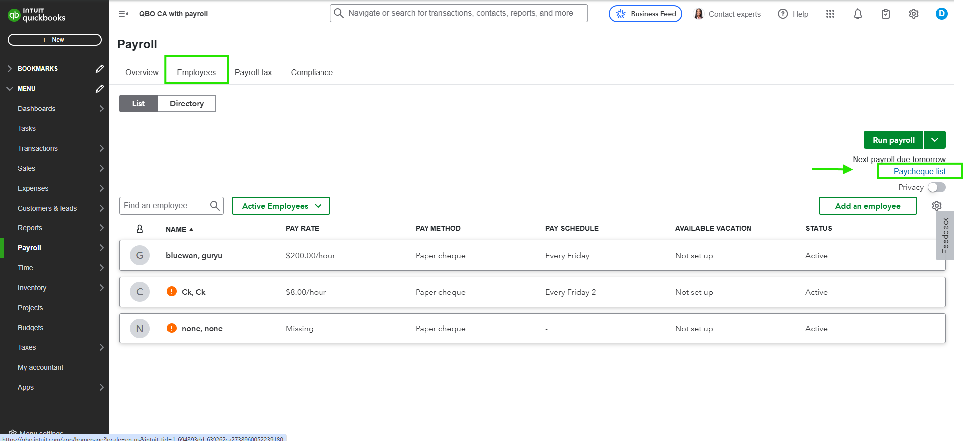Expand the Run payroll dropdown arrow
This screenshot has width=963, height=441.
[x=934, y=140]
